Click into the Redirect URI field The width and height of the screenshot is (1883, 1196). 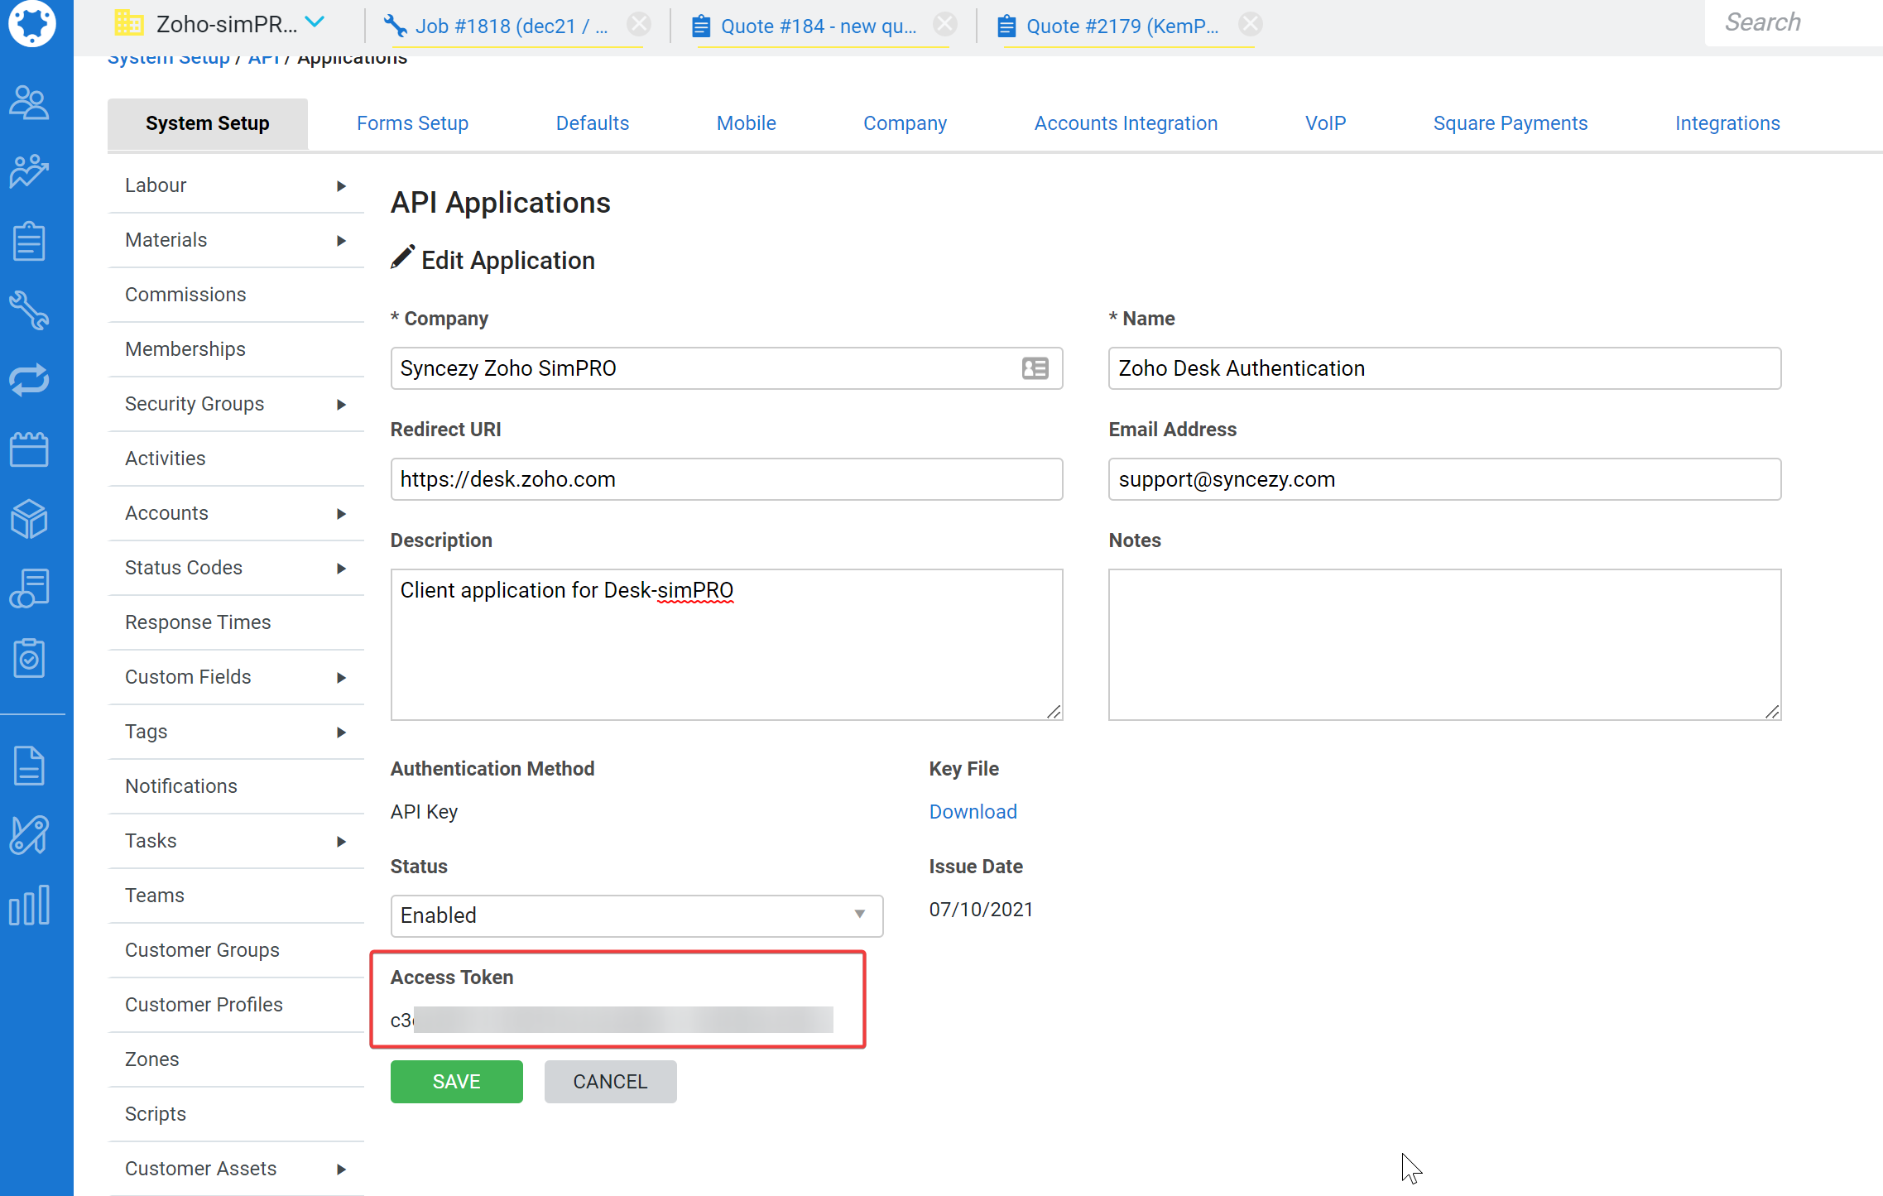pyautogui.click(x=727, y=479)
